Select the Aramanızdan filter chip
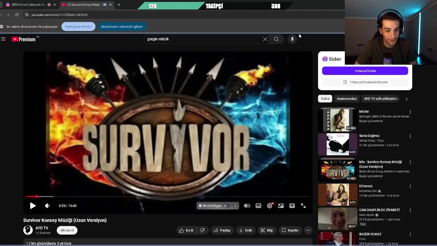 [347, 99]
